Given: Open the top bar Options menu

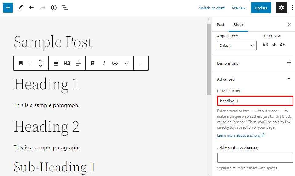Looking at the screenshot, I should (292, 8).
